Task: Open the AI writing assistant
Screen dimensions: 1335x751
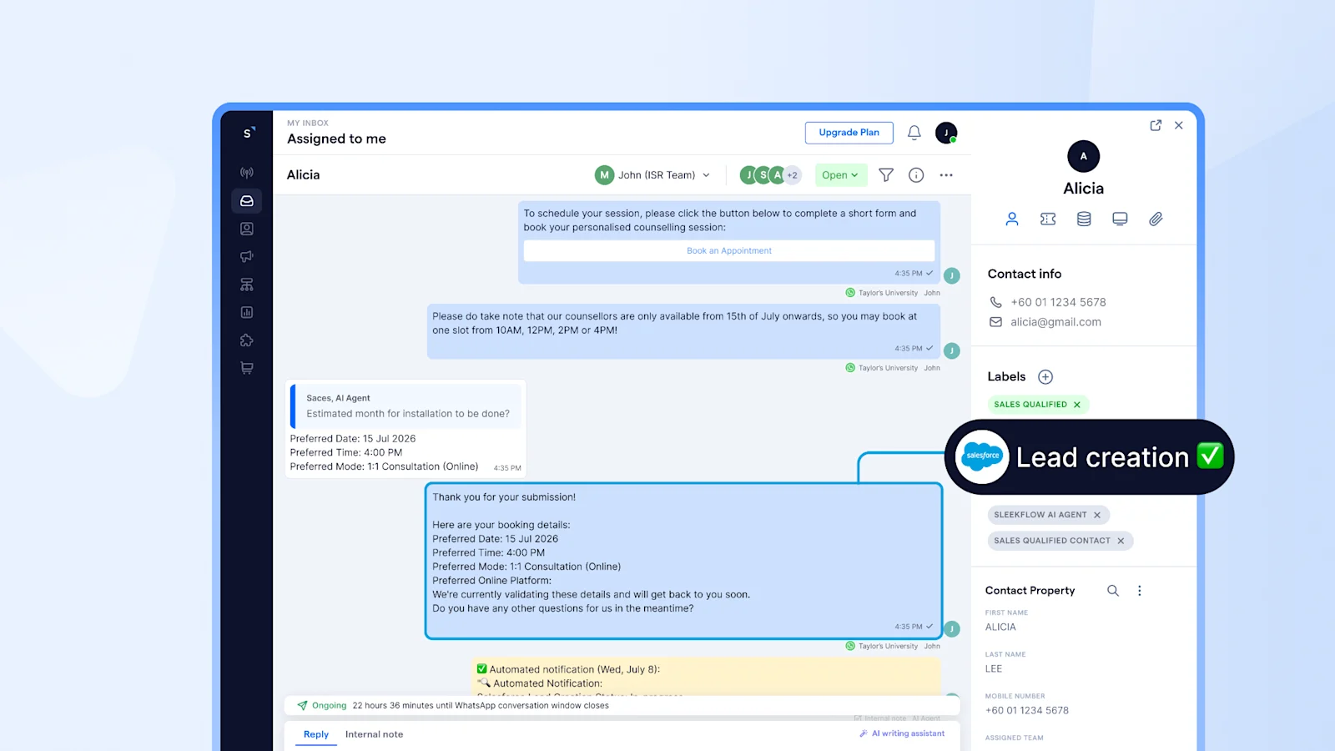Action: point(902,733)
